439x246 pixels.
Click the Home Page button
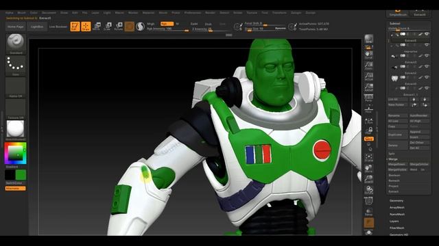coord(15,27)
